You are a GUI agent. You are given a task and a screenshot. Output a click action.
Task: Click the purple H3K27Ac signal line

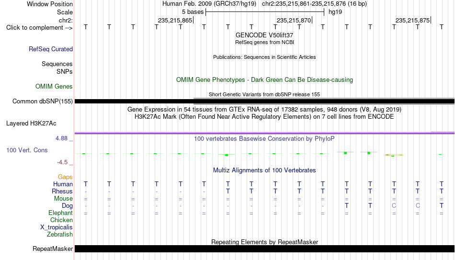pyautogui.click(x=264, y=133)
